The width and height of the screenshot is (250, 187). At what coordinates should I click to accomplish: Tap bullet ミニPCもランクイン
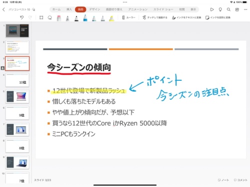tap(73, 134)
